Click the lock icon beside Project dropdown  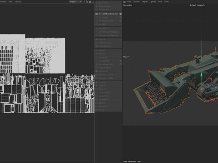pyautogui.click(x=87, y=2)
